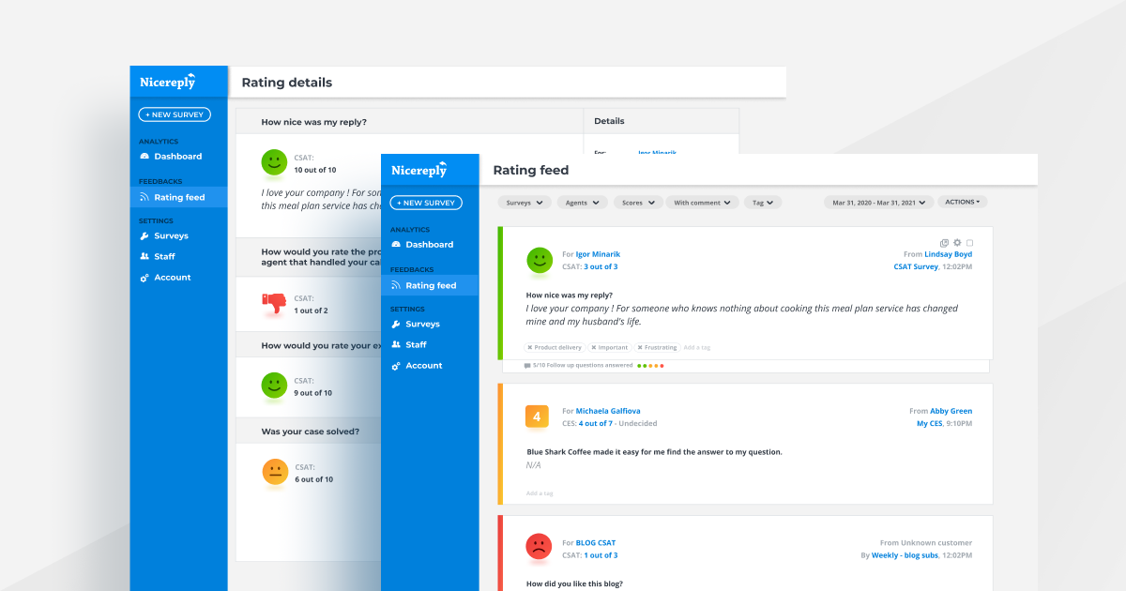Image resolution: width=1126 pixels, height=591 pixels.
Task: Click the I love your company comment in Rating feed
Action: 742,314
